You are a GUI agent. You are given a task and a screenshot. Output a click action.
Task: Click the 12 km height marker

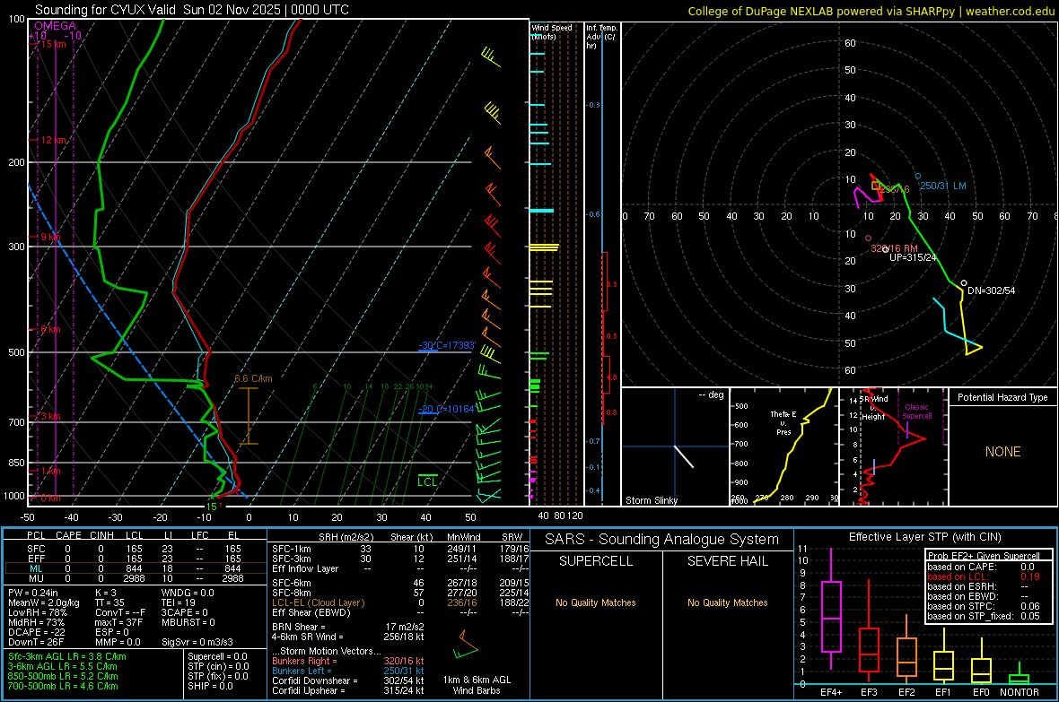(x=53, y=141)
